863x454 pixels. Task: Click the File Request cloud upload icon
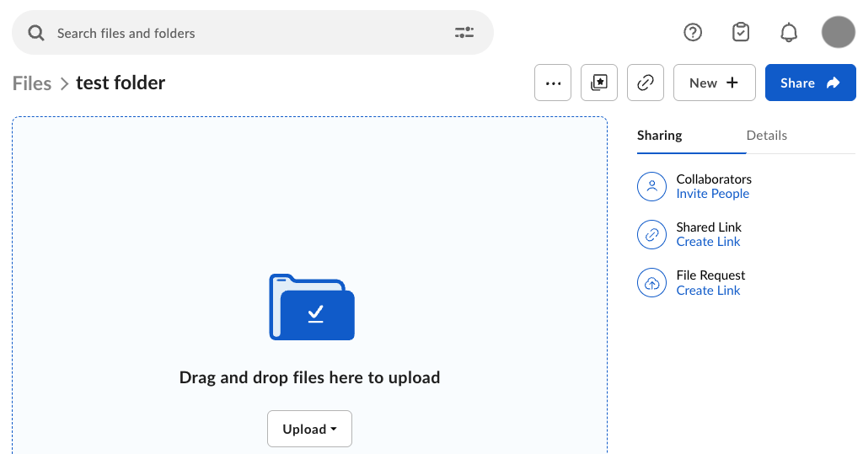coord(651,283)
